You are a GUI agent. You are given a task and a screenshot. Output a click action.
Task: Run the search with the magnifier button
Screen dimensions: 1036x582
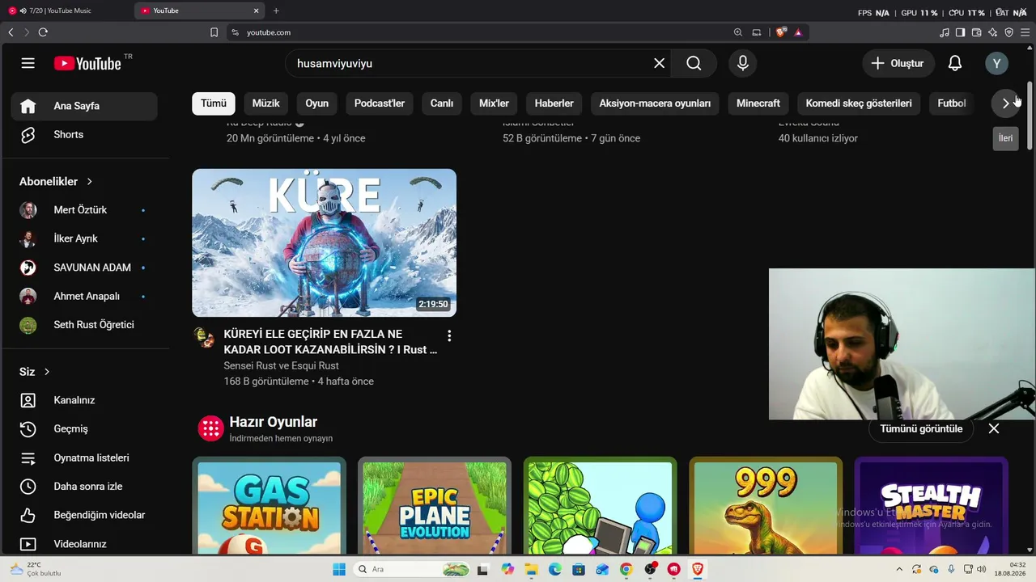(x=694, y=63)
